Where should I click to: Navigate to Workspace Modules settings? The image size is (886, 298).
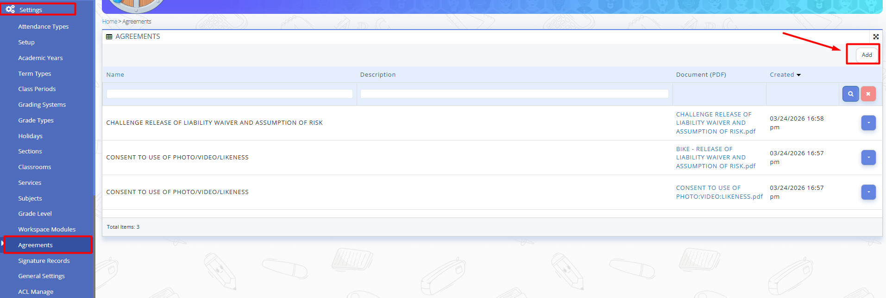pos(47,229)
